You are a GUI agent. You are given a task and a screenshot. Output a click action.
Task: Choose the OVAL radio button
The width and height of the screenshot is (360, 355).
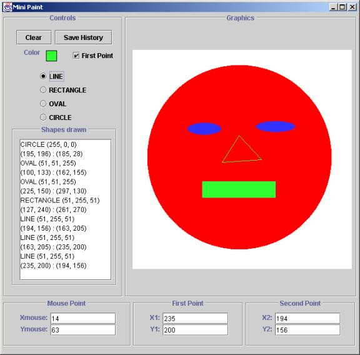click(x=43, y=104)
